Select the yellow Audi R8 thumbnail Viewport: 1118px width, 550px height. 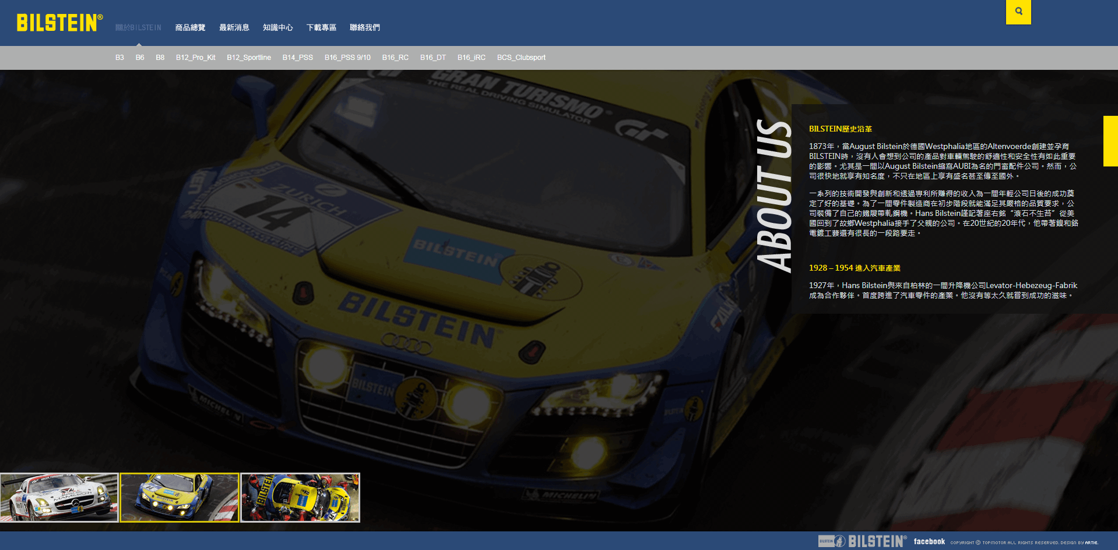coord(180,498)
